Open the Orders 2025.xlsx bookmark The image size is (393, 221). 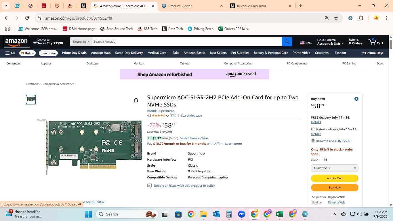point(234,29)
